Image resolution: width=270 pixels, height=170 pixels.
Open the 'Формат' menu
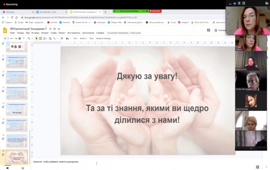(45, 33)
